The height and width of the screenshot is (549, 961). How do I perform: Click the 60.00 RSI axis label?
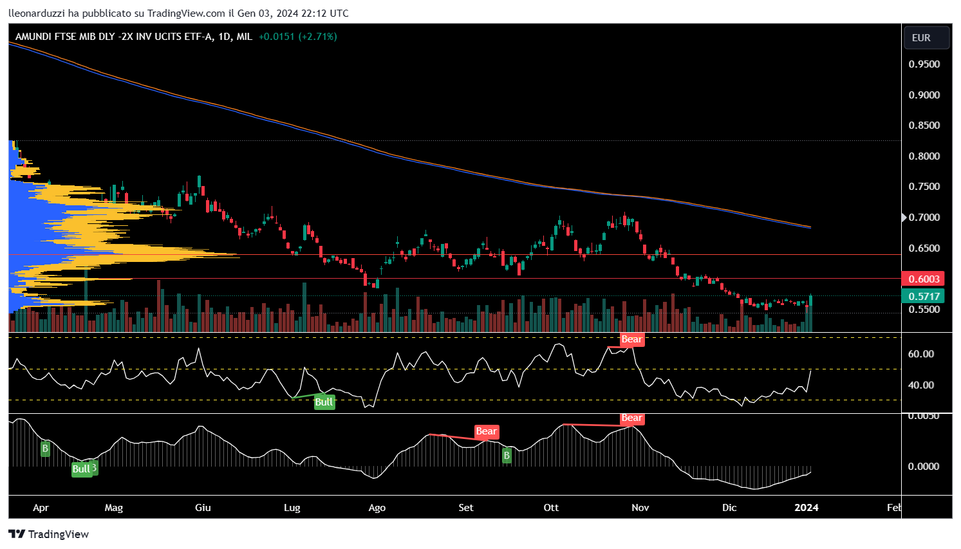[x=921, y=354]
